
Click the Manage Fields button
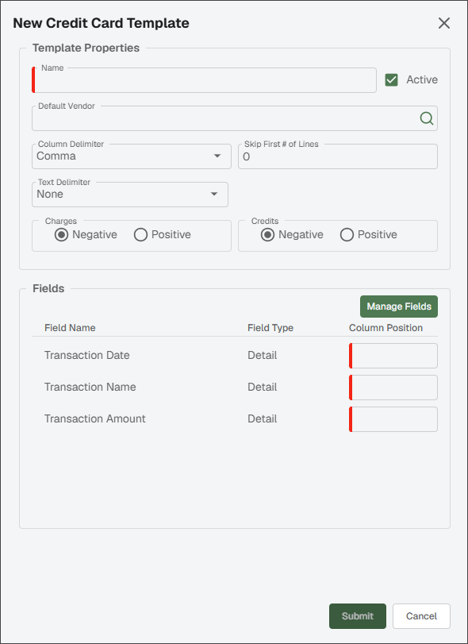pyautogui.click(x=399, y=307)
